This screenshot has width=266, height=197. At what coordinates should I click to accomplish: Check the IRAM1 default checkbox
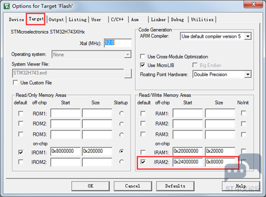pyautogui.click(x=143, y=152)
